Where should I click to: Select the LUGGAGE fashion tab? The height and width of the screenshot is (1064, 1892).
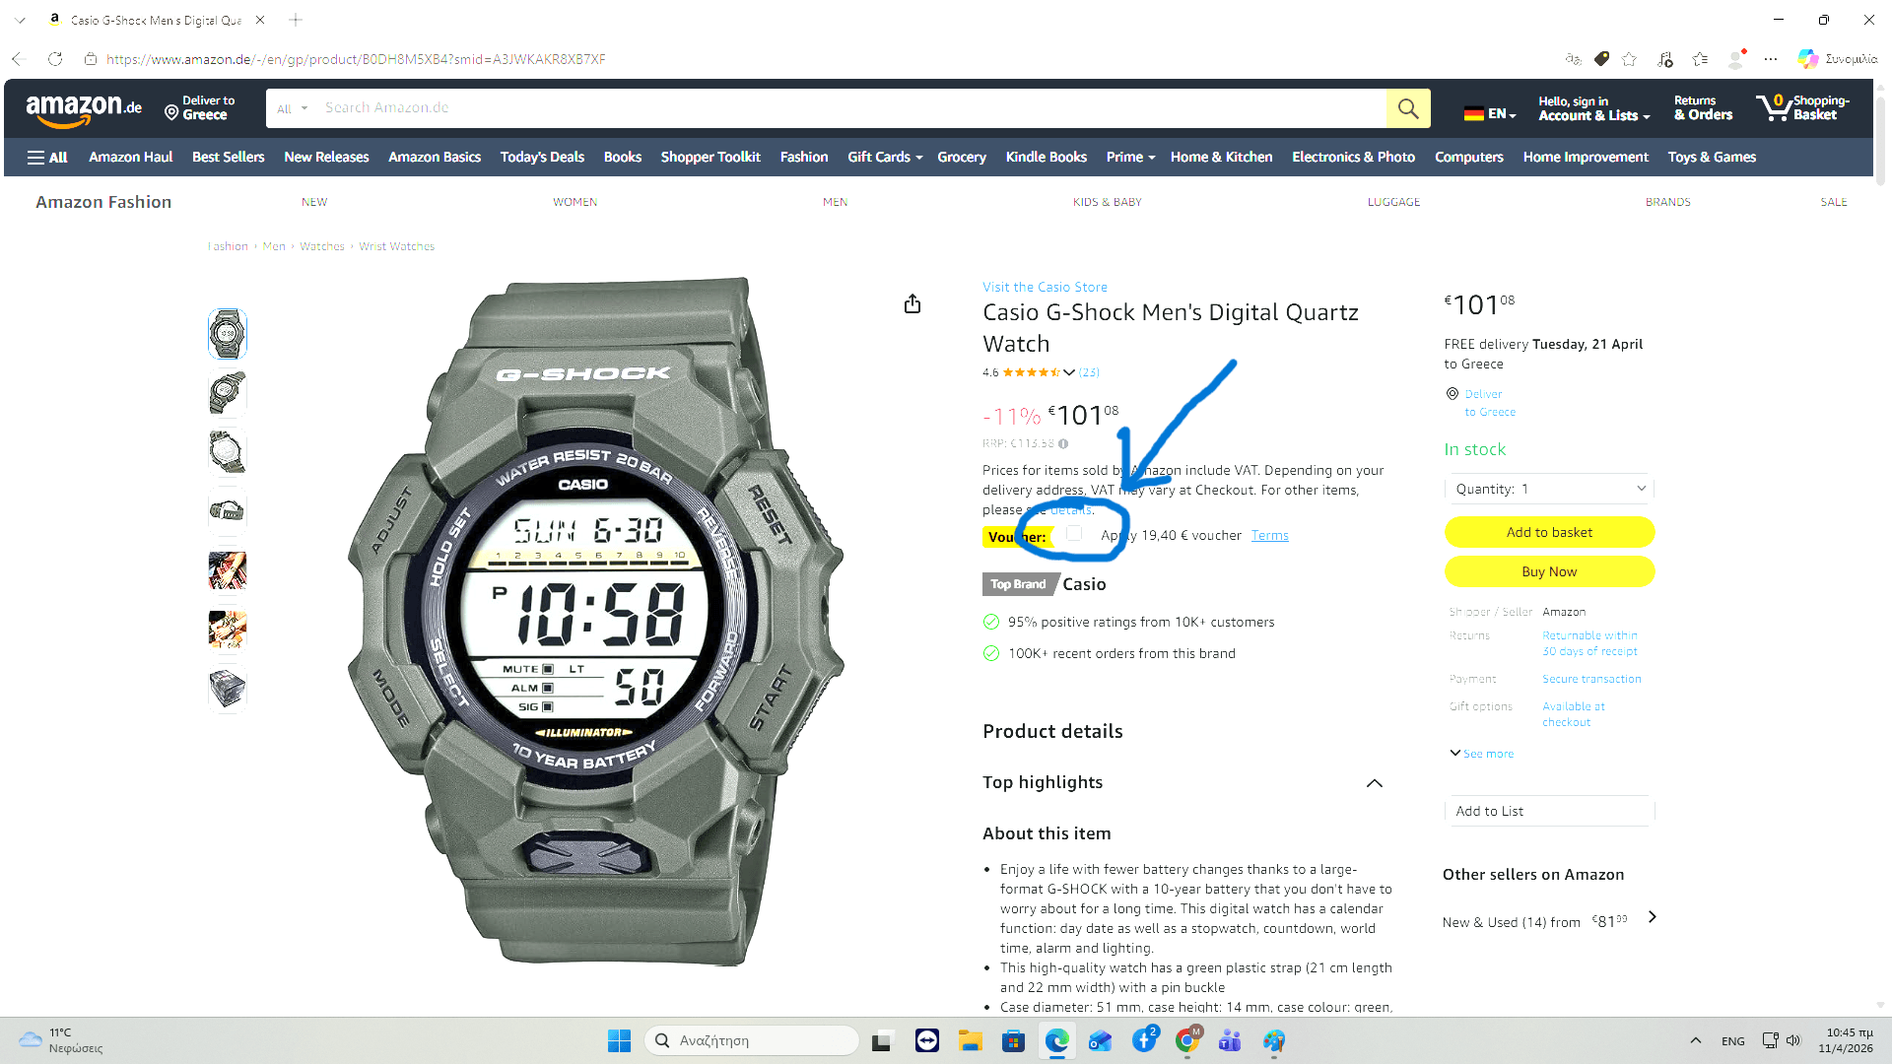(x=1393, y=202)
